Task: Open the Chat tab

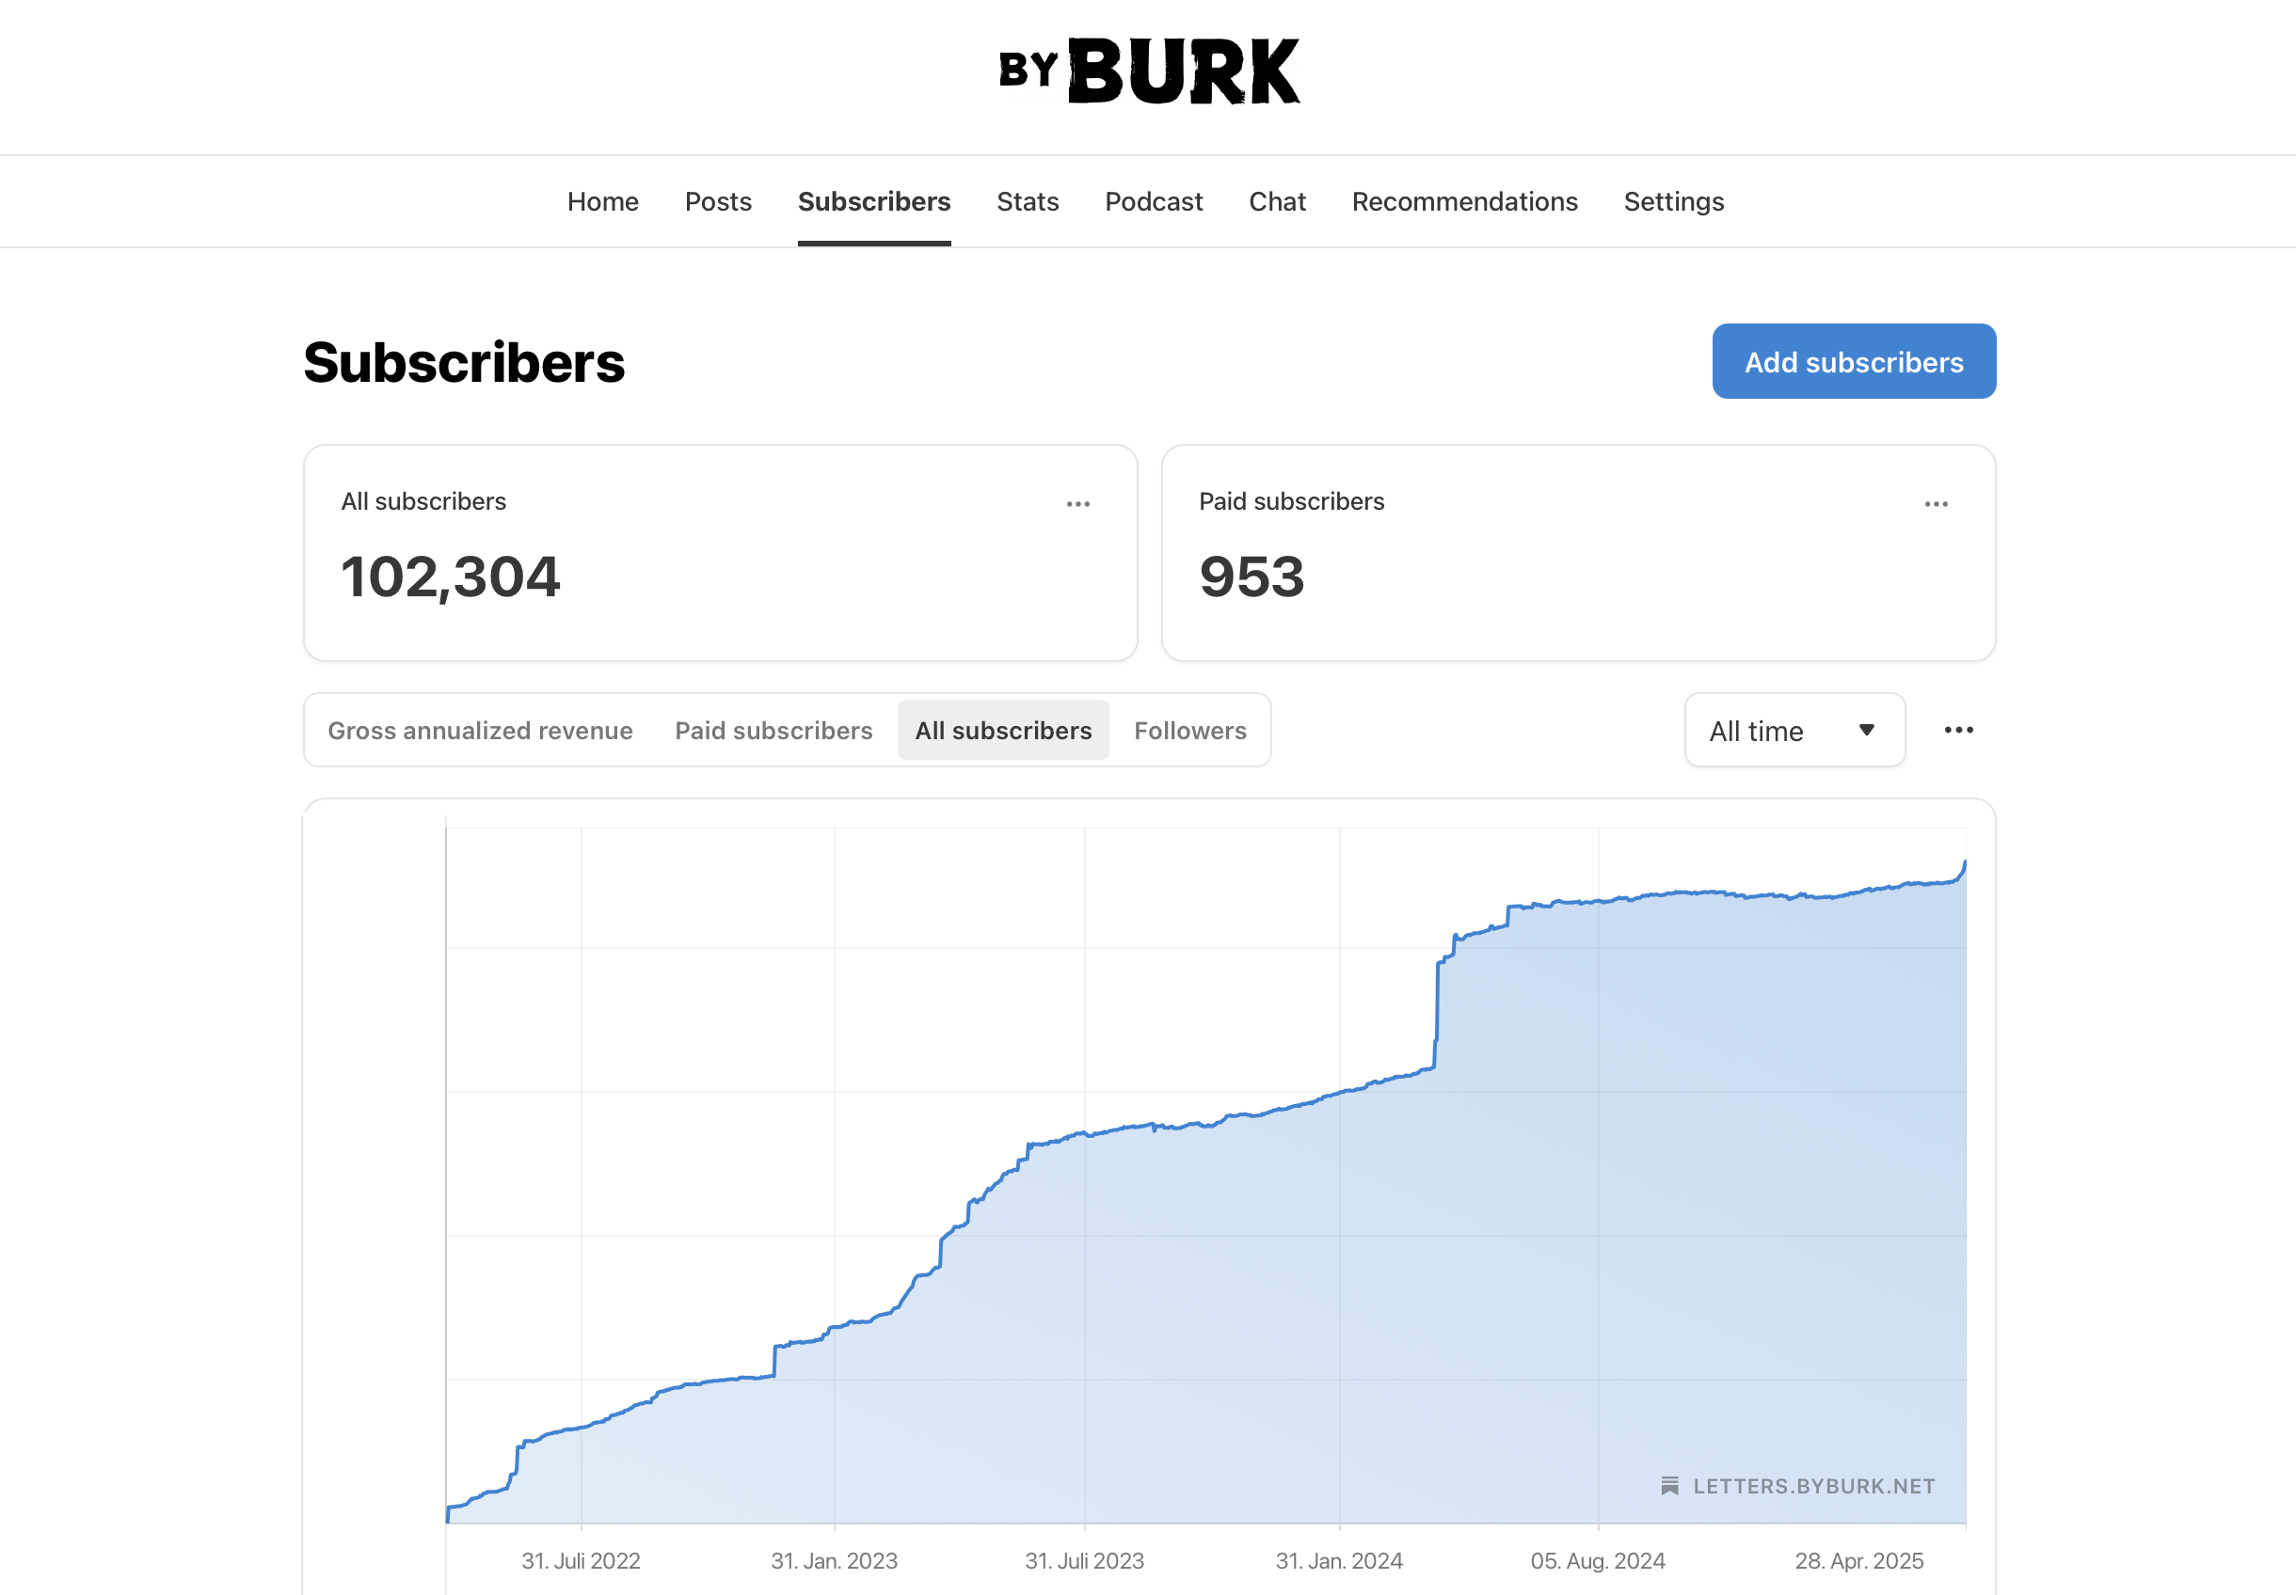Action: (1277, 202)
